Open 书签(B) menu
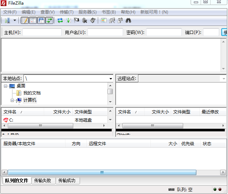The image size is (228, 194). coord(109,12)
